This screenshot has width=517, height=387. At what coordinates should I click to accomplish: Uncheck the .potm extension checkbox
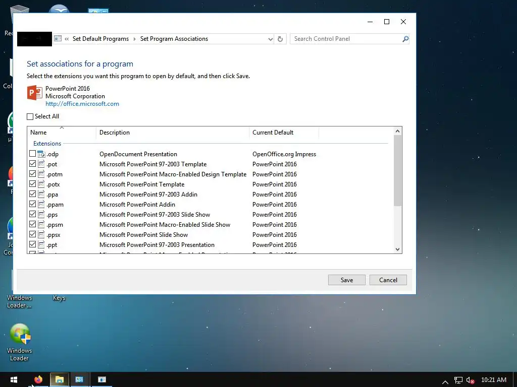(32, 174)
